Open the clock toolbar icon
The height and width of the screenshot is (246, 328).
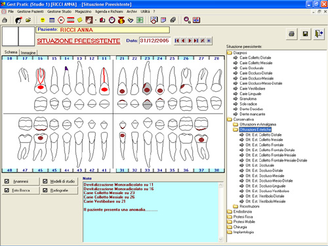pyautogui.click(x=112, y=20)
